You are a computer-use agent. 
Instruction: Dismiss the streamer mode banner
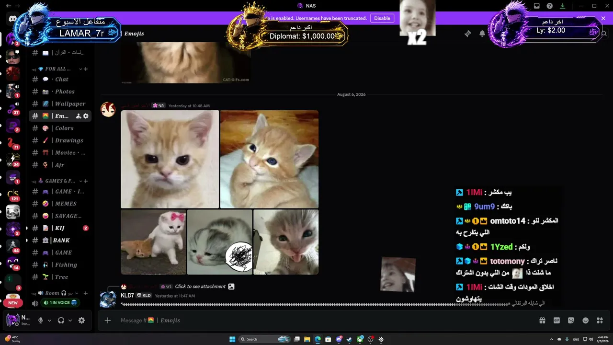603,18
